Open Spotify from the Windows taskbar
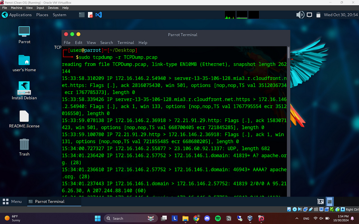Image resolution: width=359 pixels, height=224 pixels. (217, 218)
